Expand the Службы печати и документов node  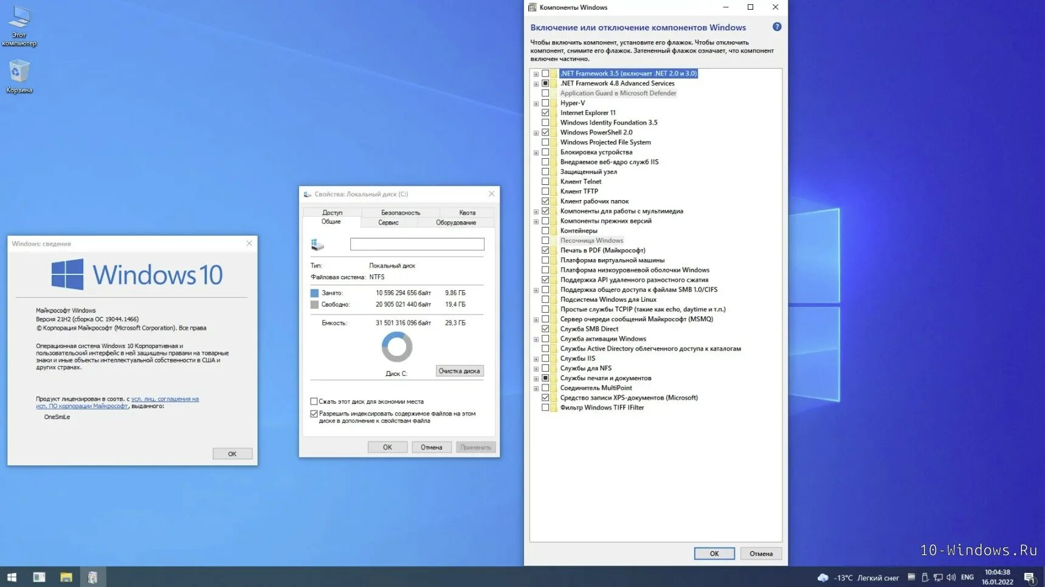[536, 379]
